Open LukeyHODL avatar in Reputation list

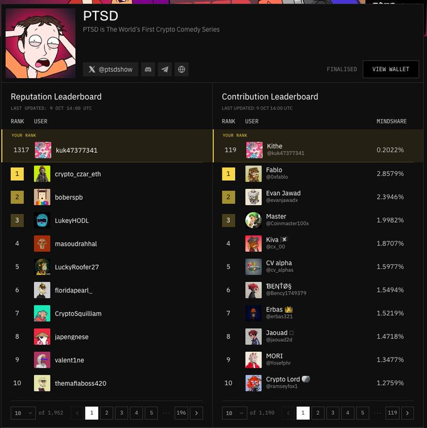pos(42,220)
